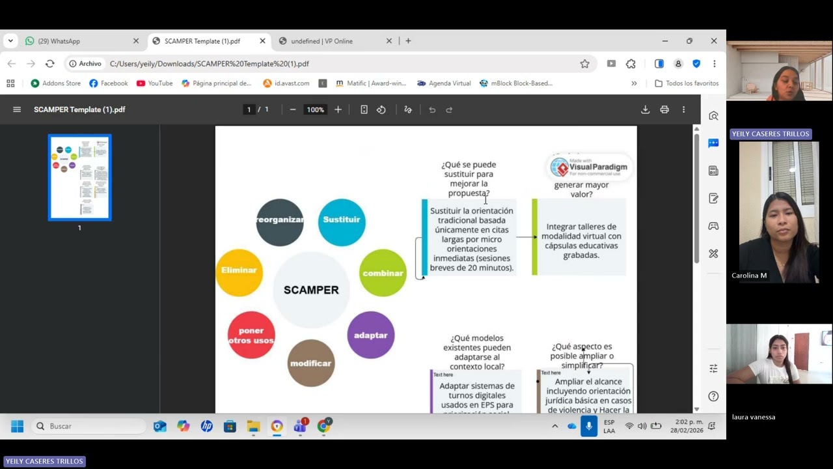Click the fit to page icon
This screenshot has height=469, width=833.
click(364, 109)
